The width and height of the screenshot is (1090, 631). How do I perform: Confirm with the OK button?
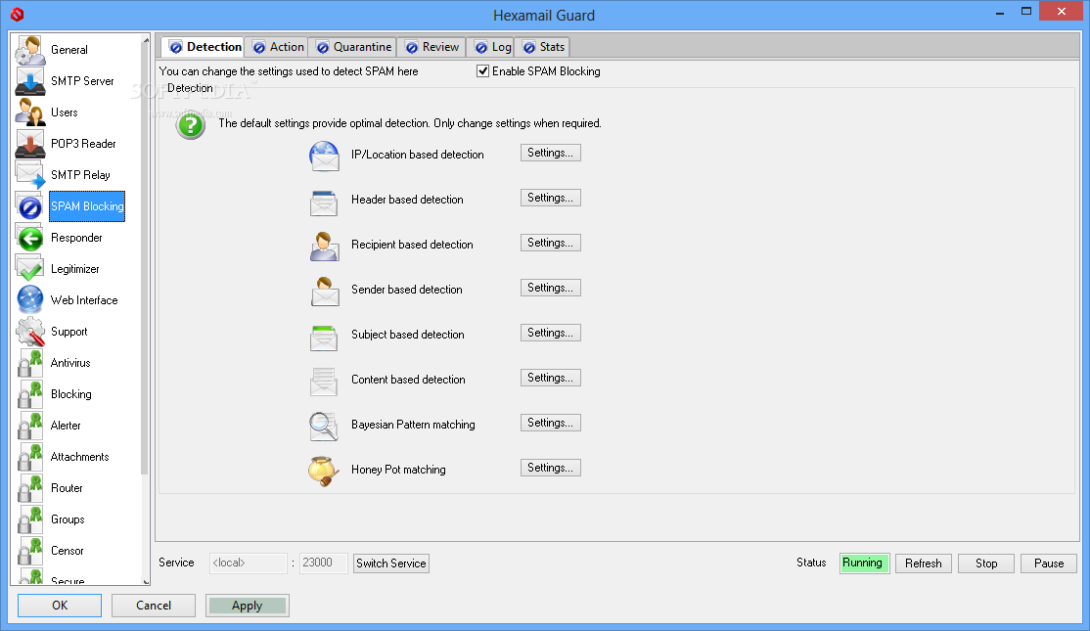coord(60,606)
